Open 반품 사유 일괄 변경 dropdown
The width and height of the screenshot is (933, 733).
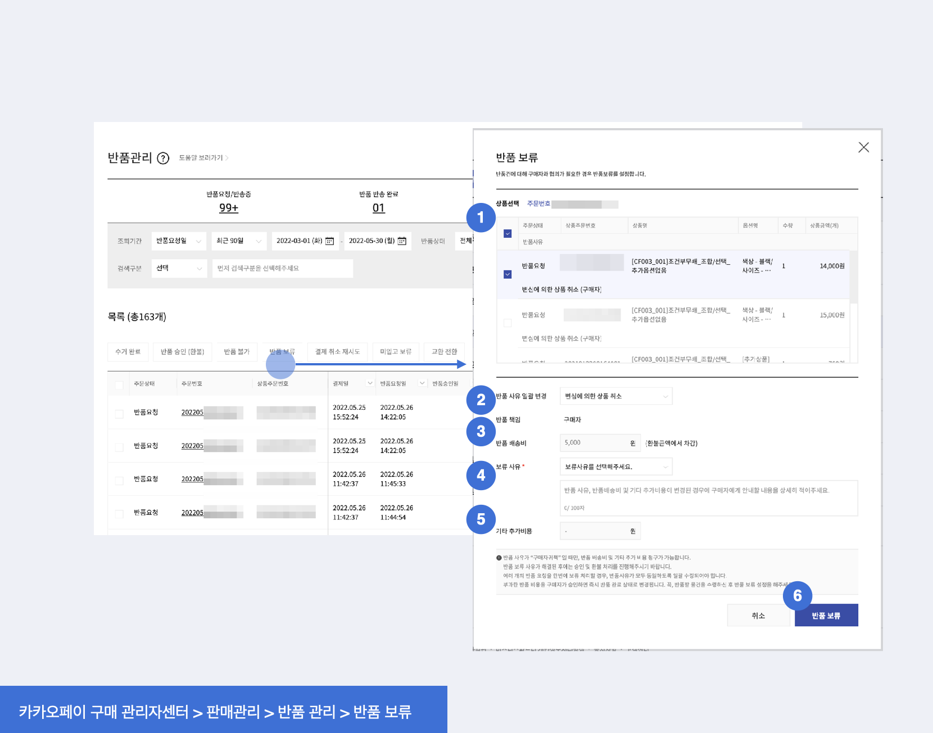point(616,396)
